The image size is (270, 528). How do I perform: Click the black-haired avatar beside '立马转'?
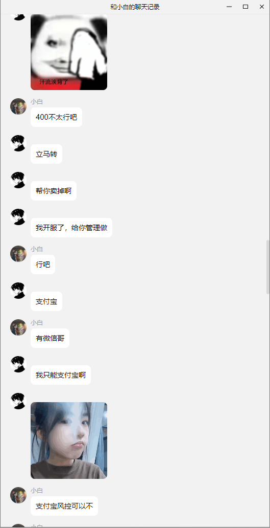click(18, 143)
